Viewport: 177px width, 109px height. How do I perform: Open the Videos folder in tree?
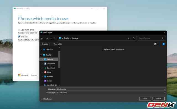(49, 81)
